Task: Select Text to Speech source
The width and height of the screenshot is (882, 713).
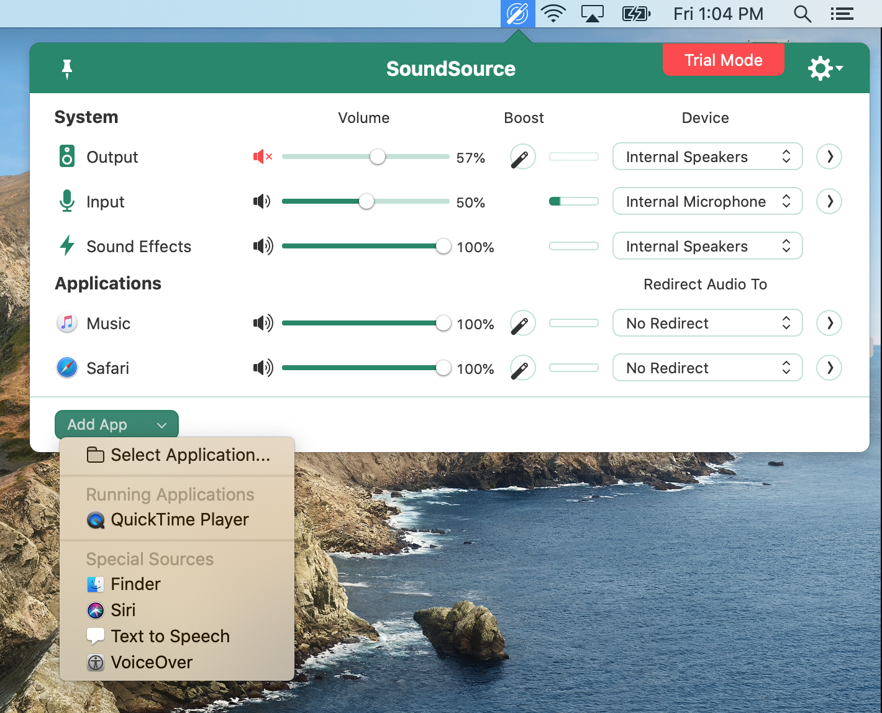Action: (x=177, y=637)
